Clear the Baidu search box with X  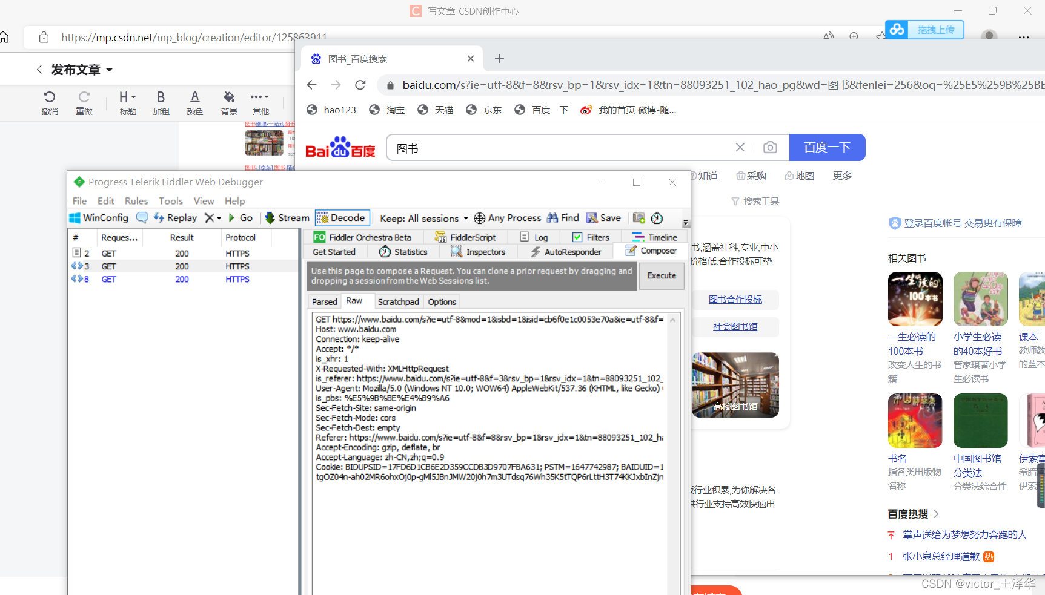[740, 148]
